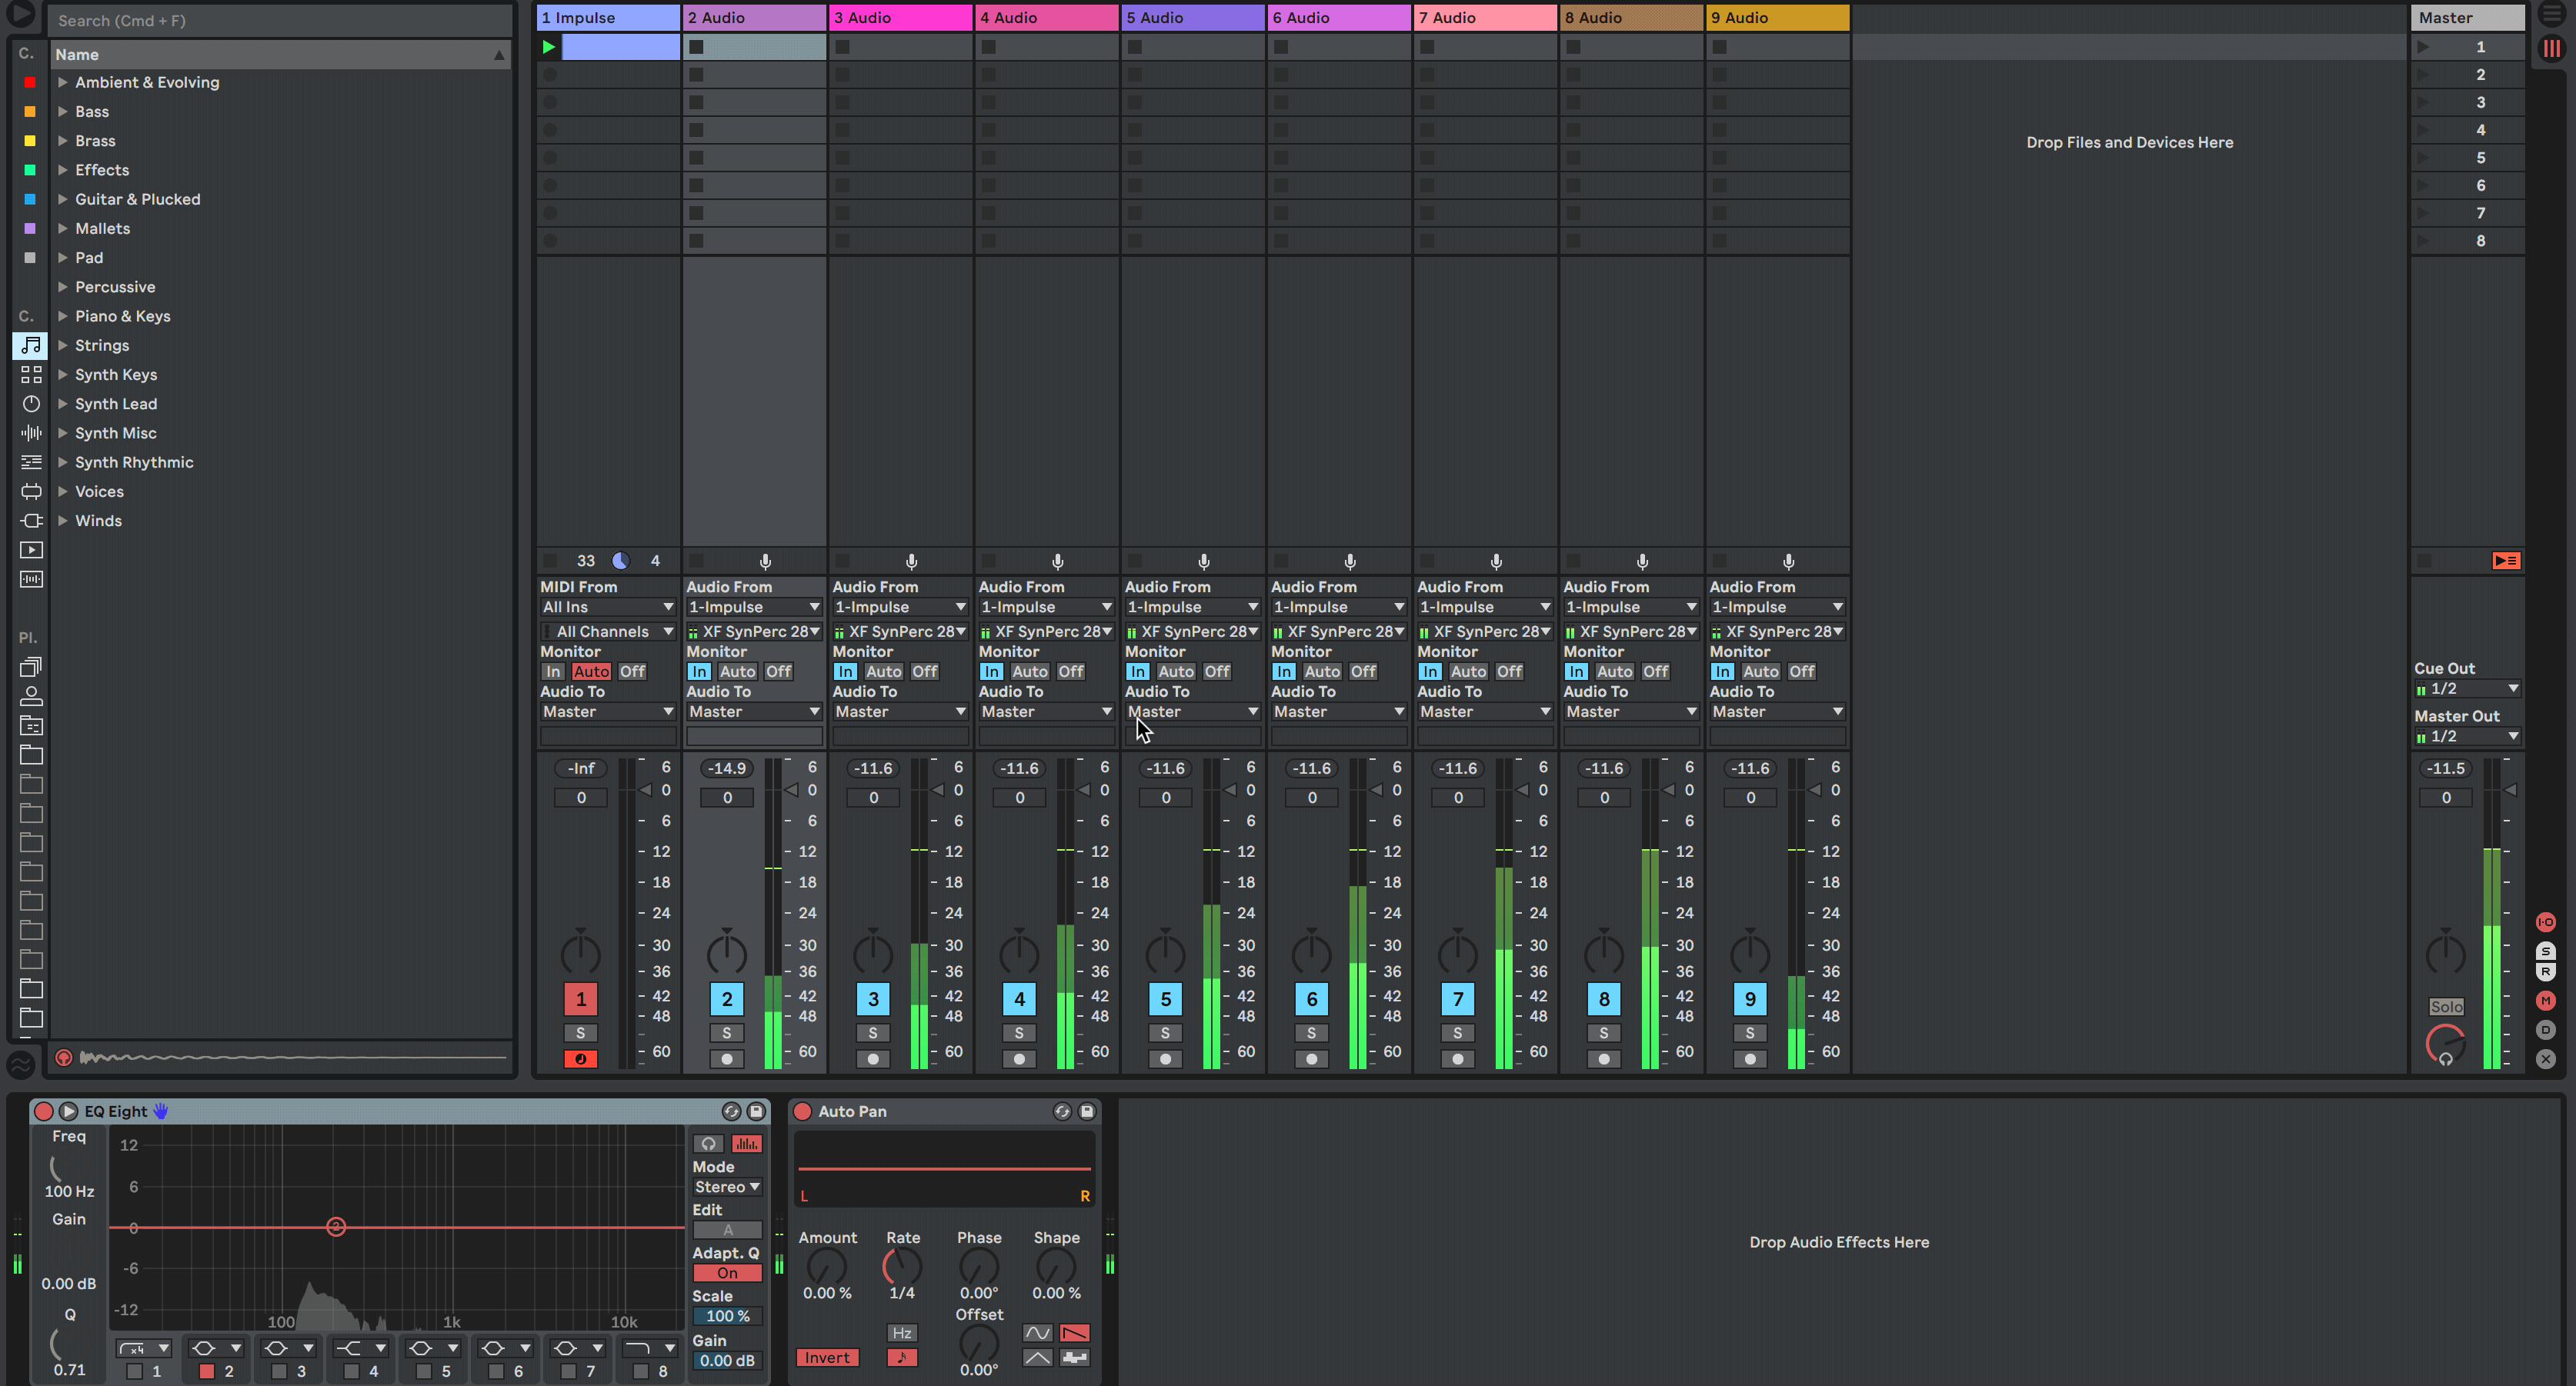Click the EQ Eight headphone audition icon
Viewport: 2576px width, 1386px height.
[708, 1144]
